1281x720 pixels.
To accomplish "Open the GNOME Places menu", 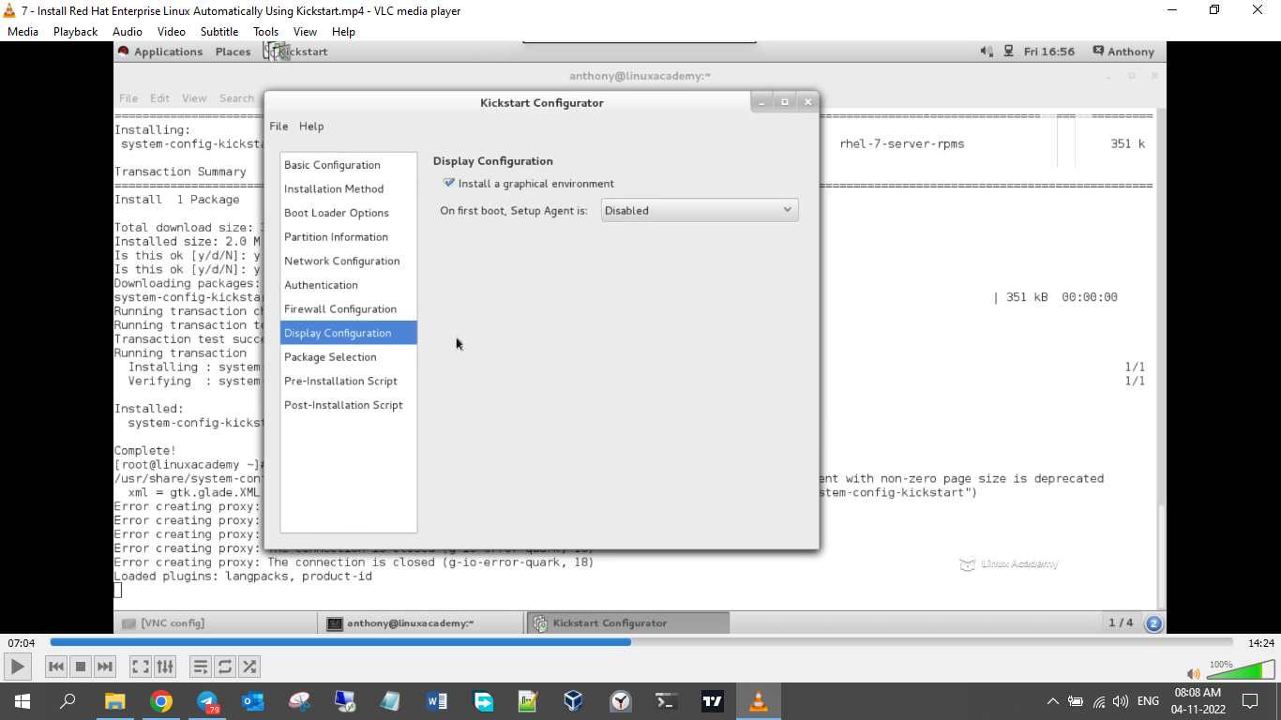I will pos(233,52).
